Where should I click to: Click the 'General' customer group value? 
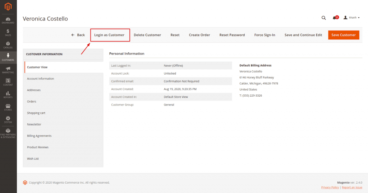(169, 105)
